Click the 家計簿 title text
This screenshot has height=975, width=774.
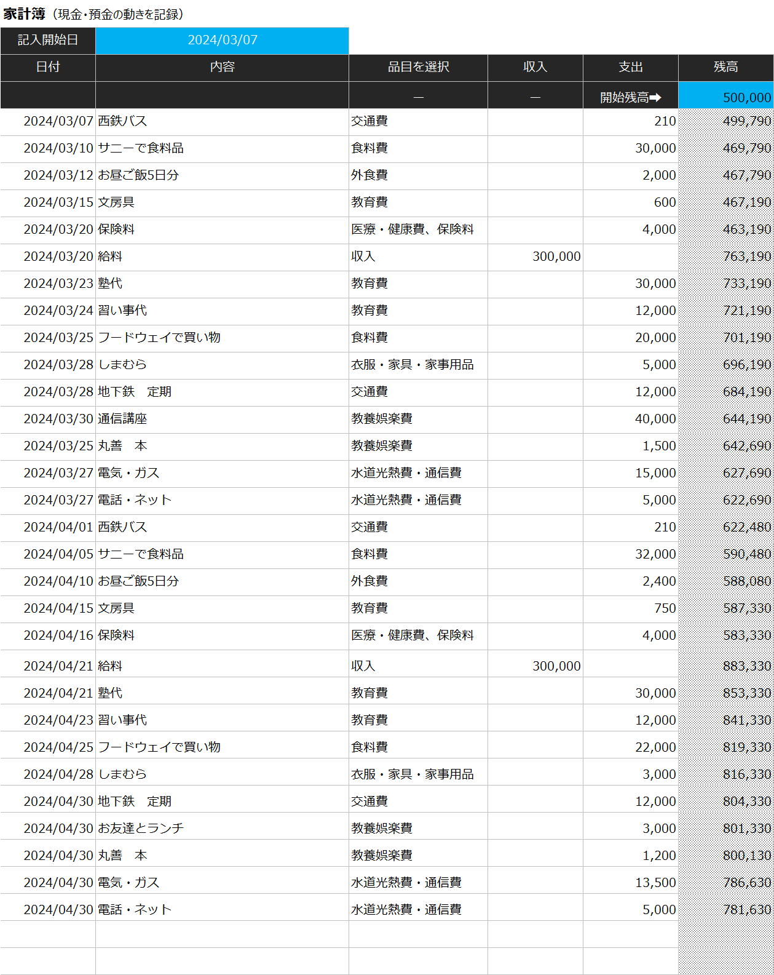tap(25, 14)
